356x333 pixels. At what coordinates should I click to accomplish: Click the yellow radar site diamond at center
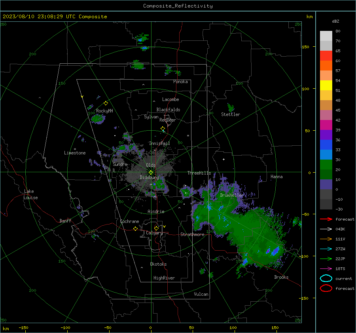pos(151,173)
